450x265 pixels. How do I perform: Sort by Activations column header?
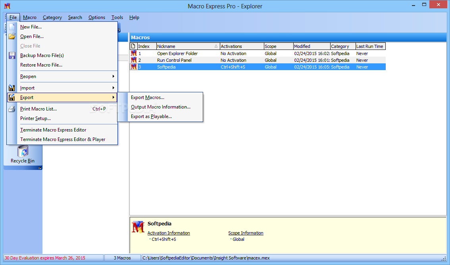242,46
